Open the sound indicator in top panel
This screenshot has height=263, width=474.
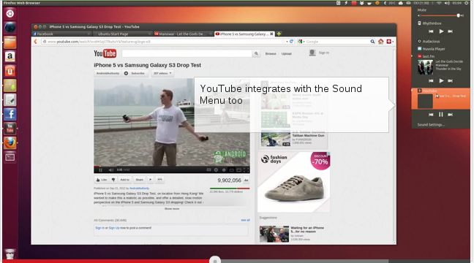(x=447, y=3)
